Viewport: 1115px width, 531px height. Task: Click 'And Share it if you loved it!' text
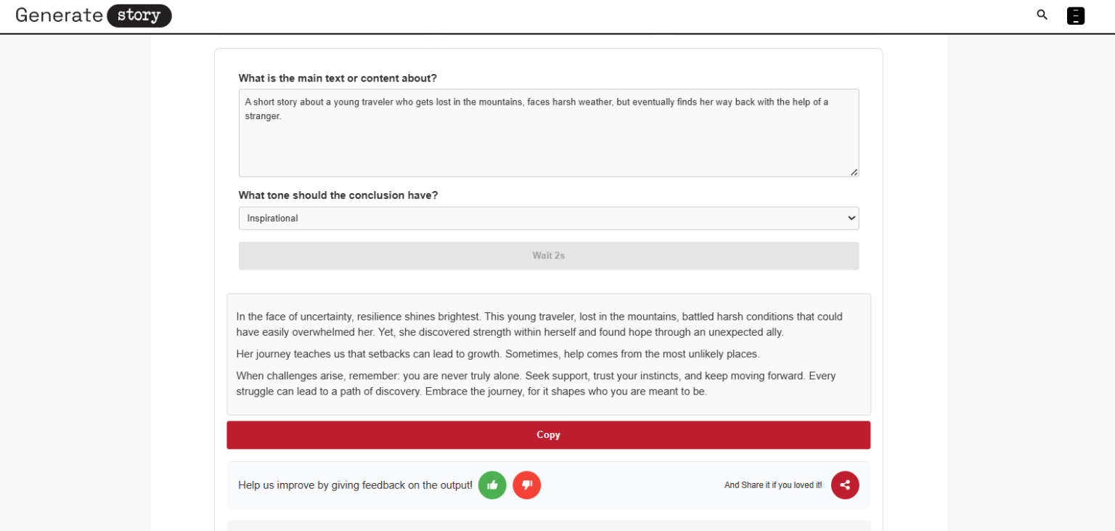[772, 485]
